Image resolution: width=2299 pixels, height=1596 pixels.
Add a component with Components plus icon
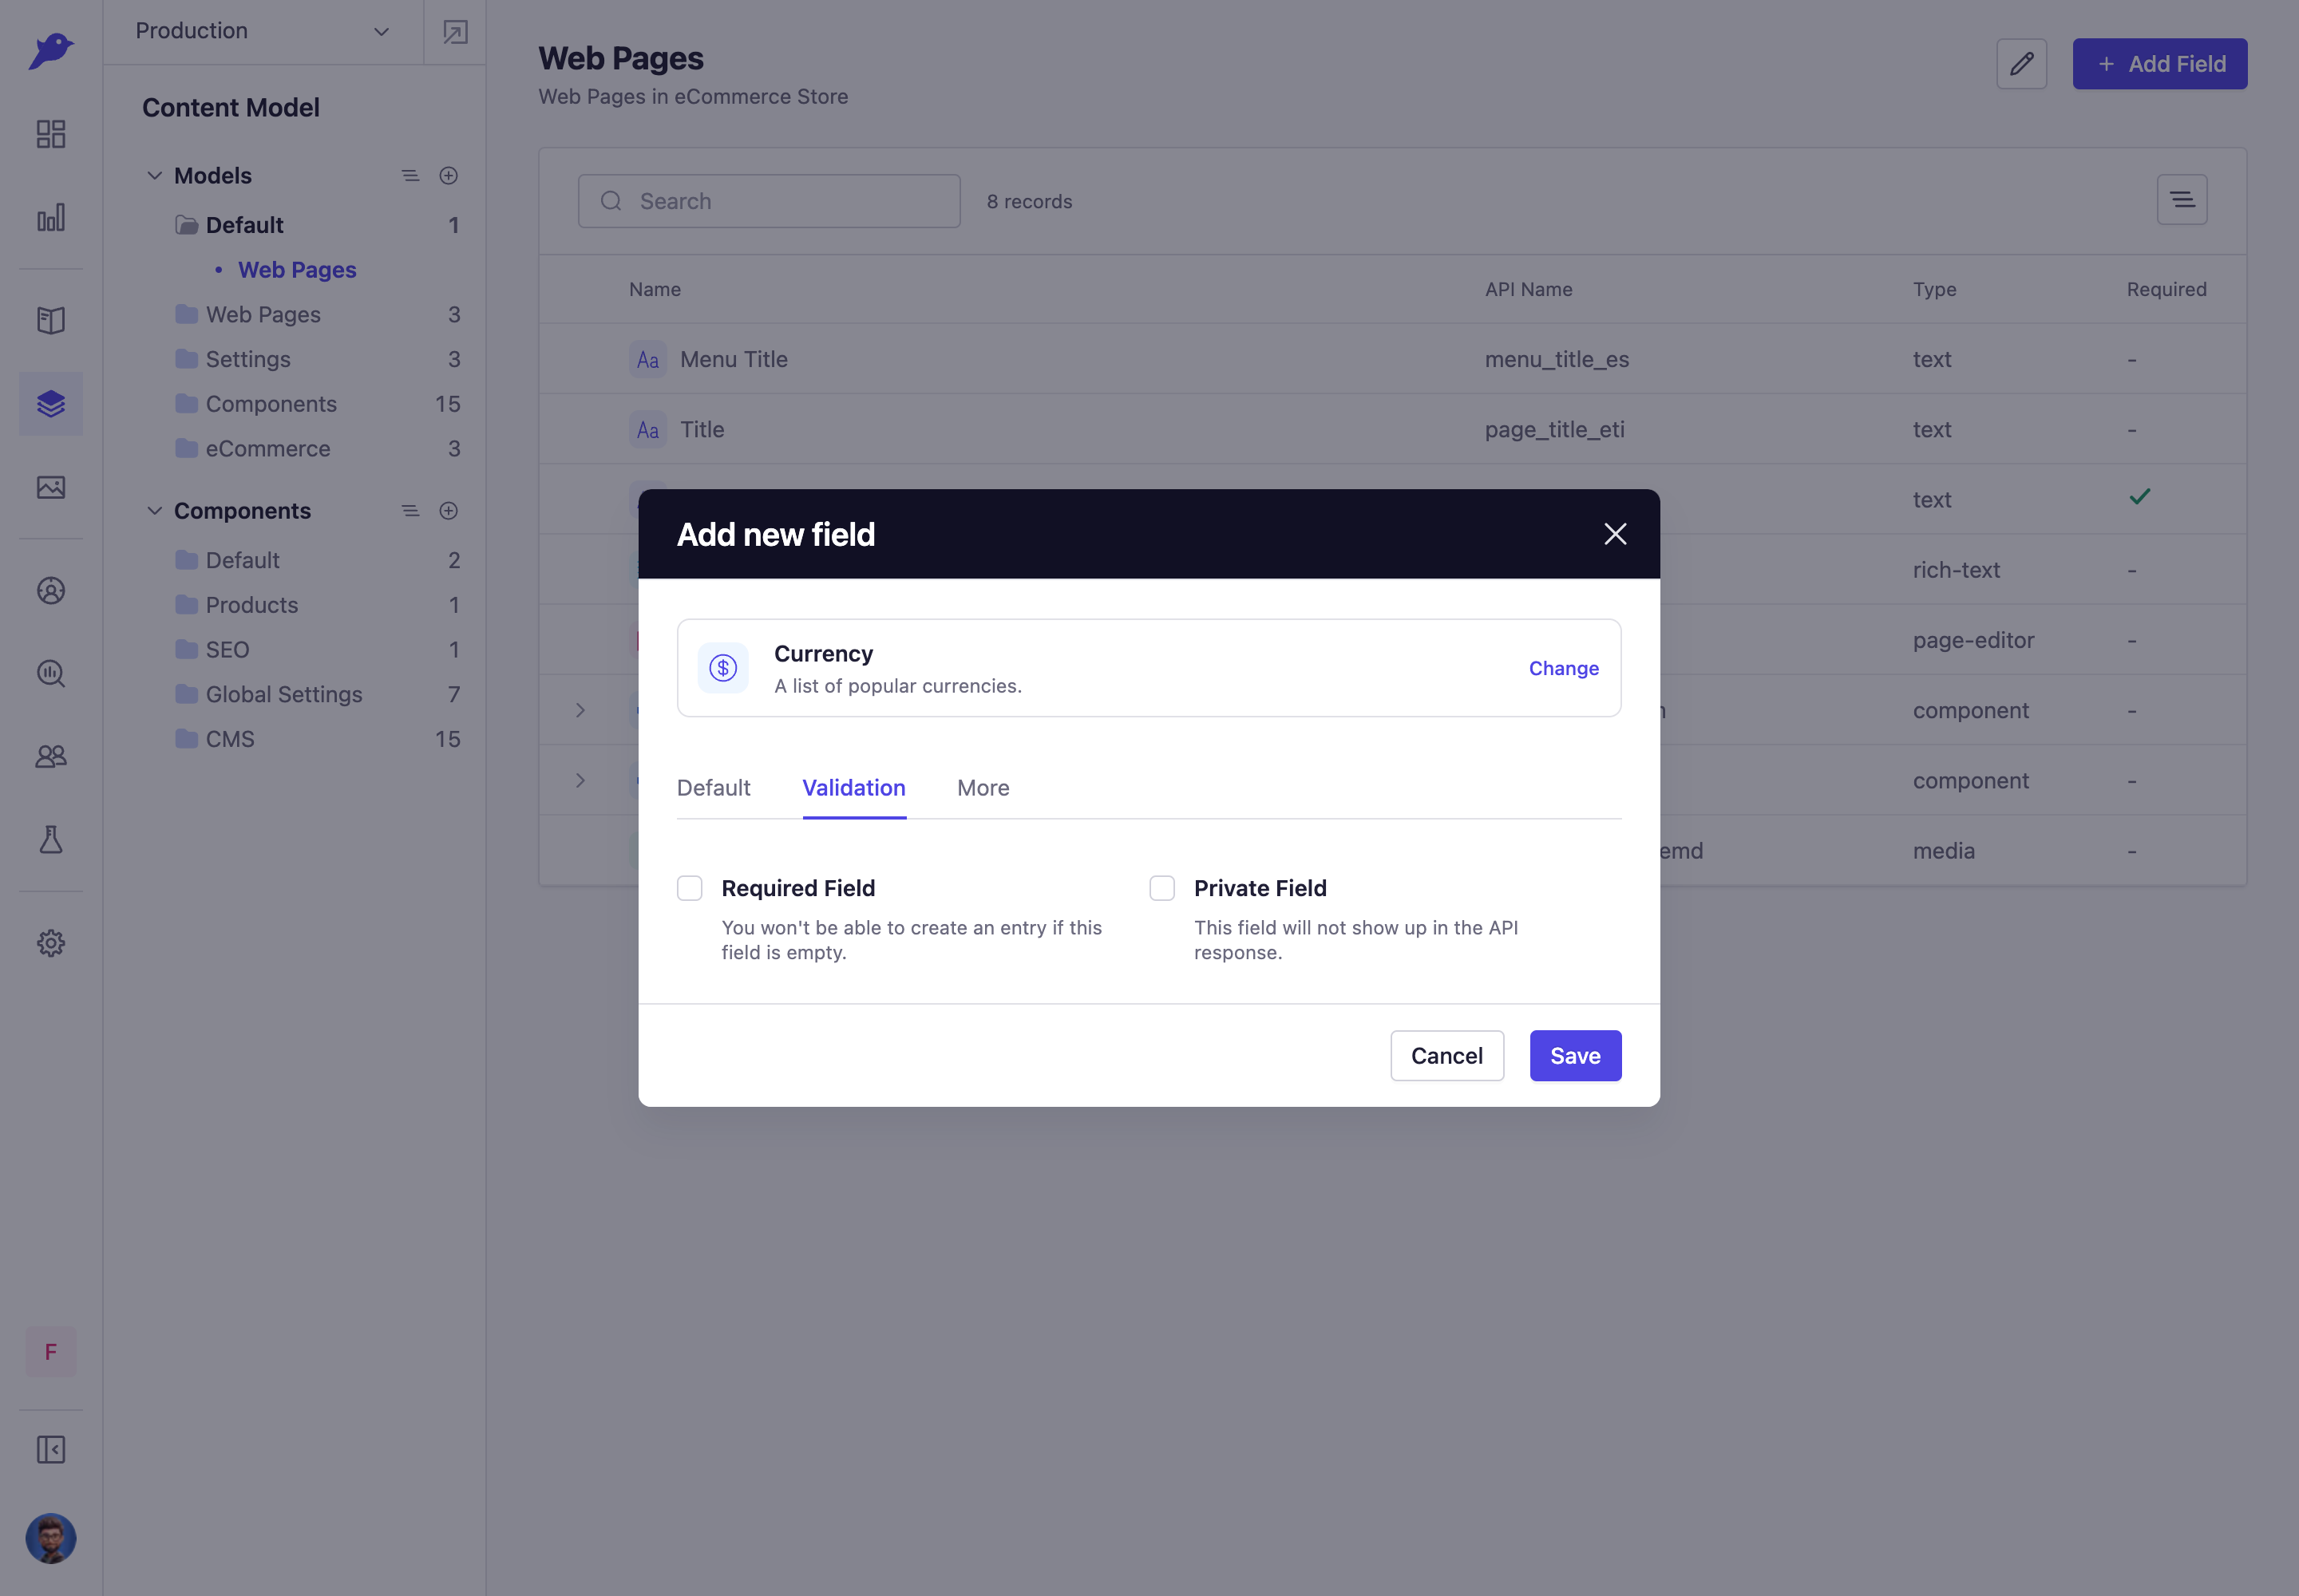[x=448, y=511]
